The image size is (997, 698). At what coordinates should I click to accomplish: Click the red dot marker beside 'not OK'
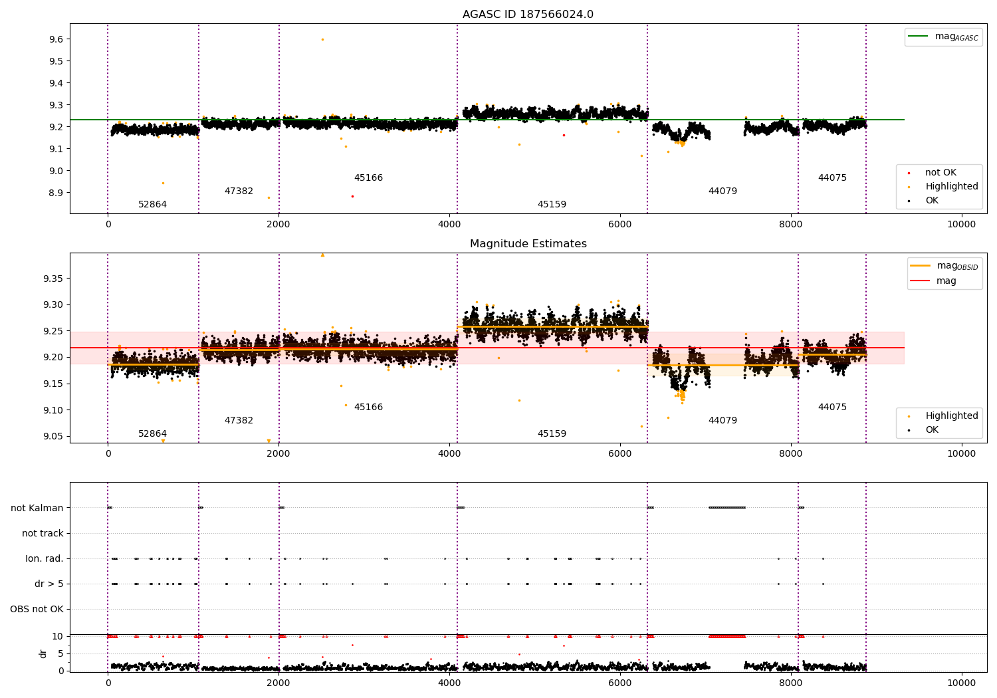(x=909, y=173)
